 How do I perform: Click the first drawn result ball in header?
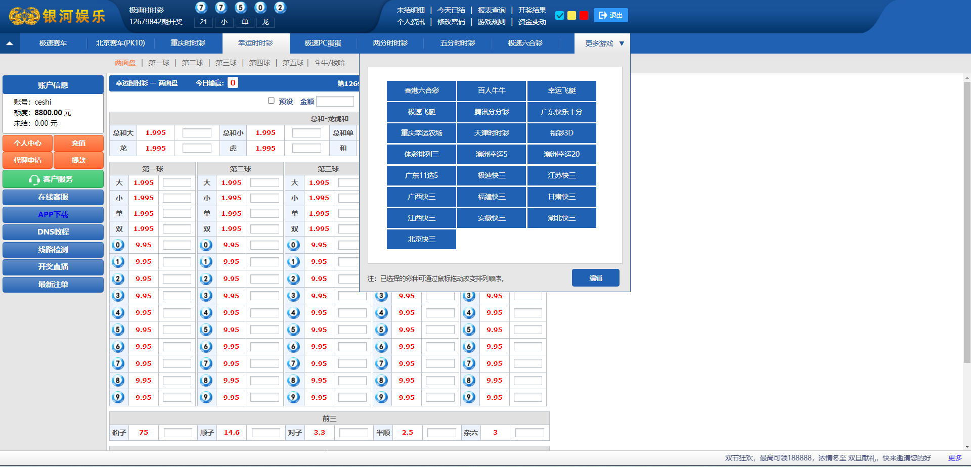(201, 8)
